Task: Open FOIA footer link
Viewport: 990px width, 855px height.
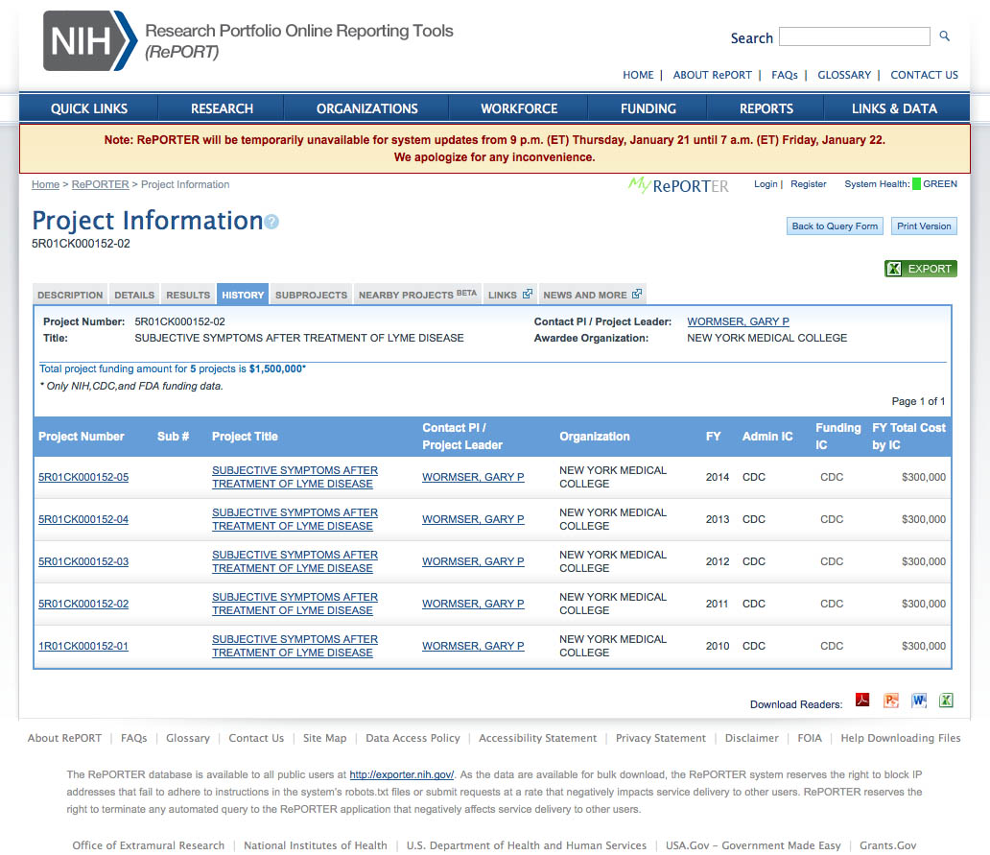Action: (810, 738)
